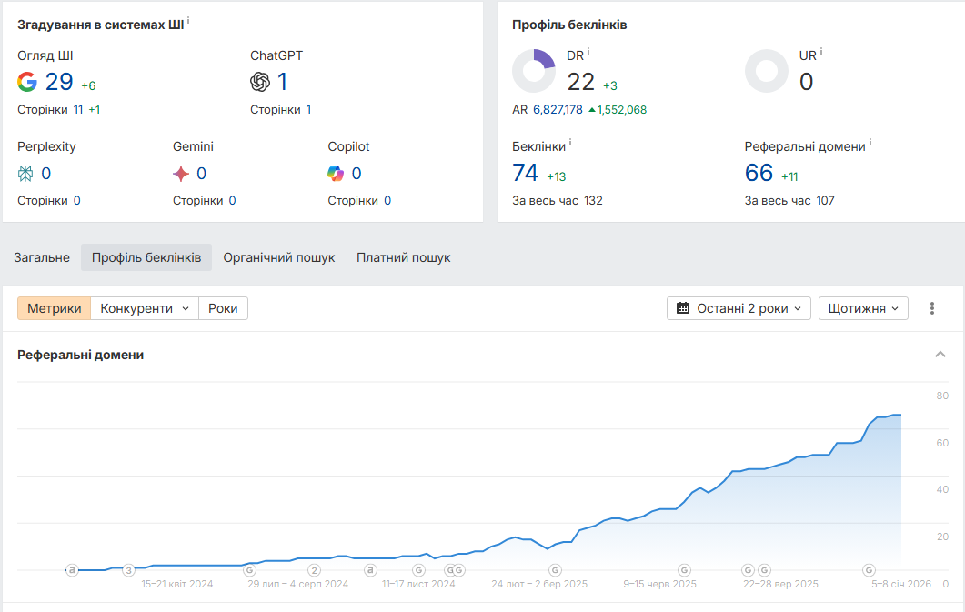Viewport: 965px width, 612px height.
Task: Switch to the Органічний пошук tab
Action: pos(279,257)
